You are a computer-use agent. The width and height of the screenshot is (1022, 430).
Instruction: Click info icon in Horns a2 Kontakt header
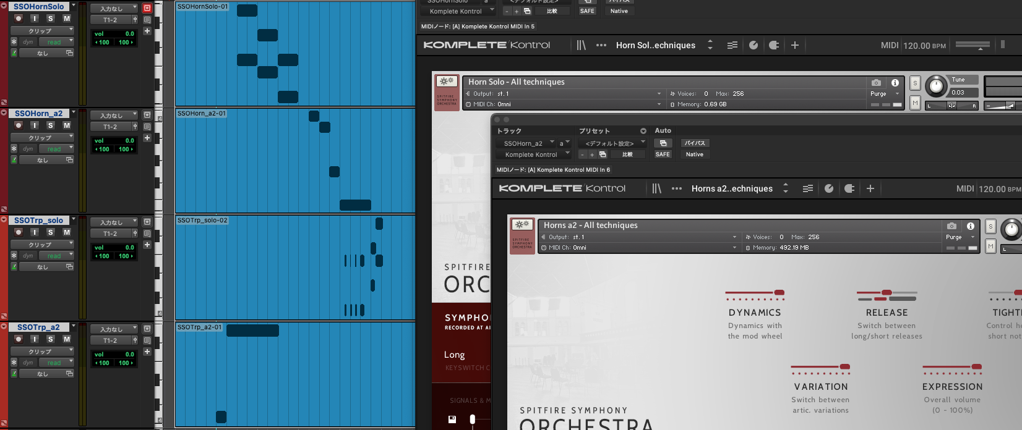click(x=970, y=226)
